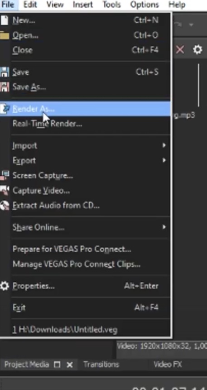Click the red X remove media icon
207x390 pixels.
point(180,50)
